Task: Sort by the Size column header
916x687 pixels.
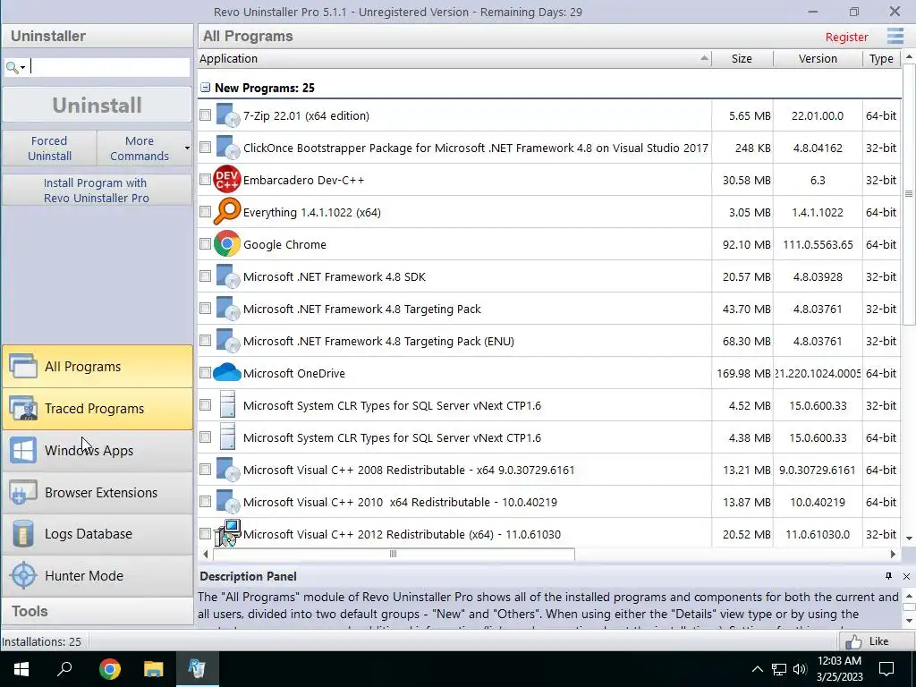Action: click(742, 58)
